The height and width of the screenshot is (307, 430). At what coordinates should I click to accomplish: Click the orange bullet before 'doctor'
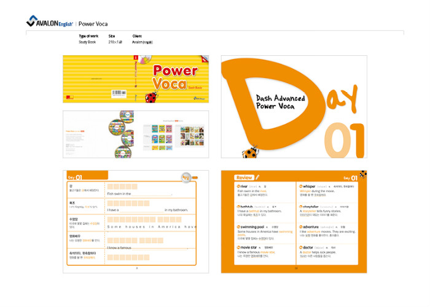click(x=300, y=247)
